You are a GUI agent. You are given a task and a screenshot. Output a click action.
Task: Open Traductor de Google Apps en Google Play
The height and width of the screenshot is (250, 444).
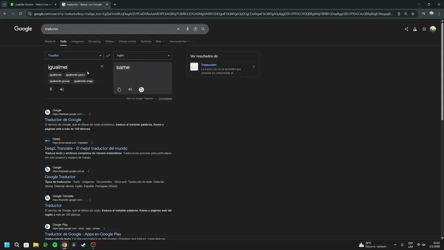coord(83,234)
